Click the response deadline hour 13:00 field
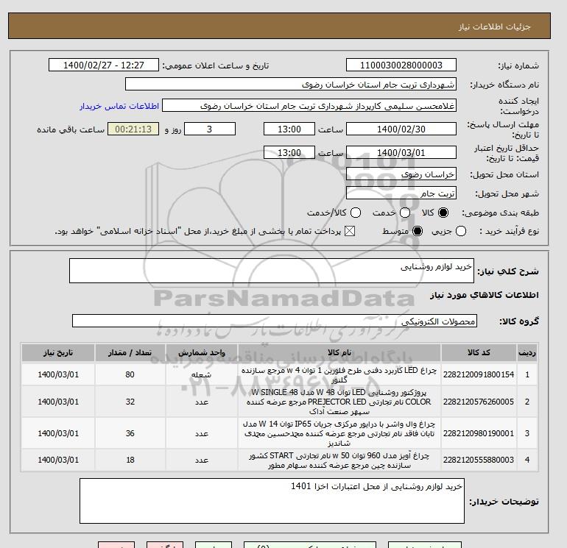567x548 pixels. tap(289, 129)
